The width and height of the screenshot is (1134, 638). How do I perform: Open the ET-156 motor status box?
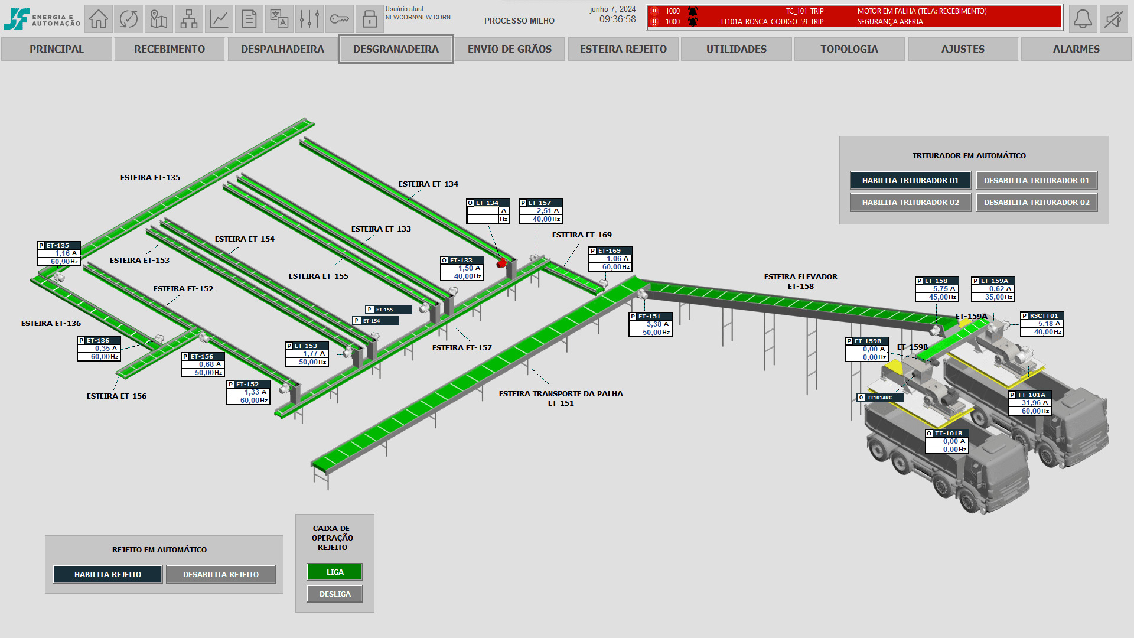(203, 364)
